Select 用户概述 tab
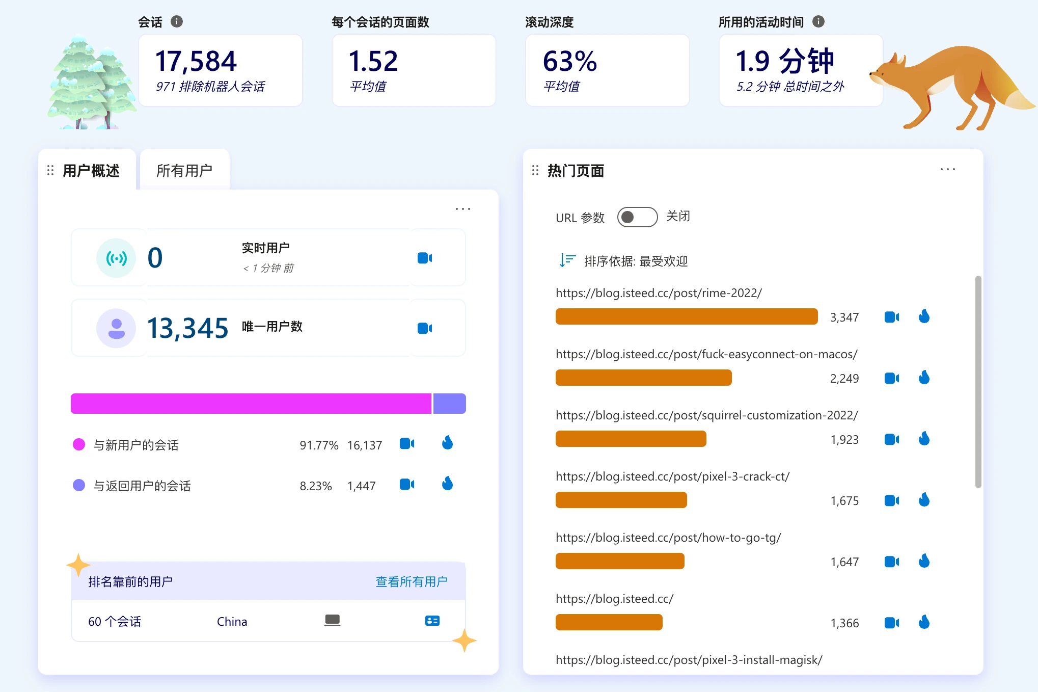Viewport: 1038px width, 692px height. tap(91, 171)
